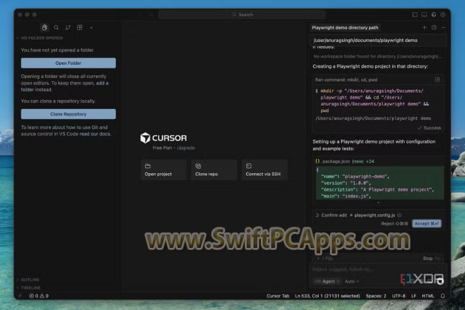465x310 pixels.
Task: Toggle the Cursor AI pane icon
Action: 433,15
